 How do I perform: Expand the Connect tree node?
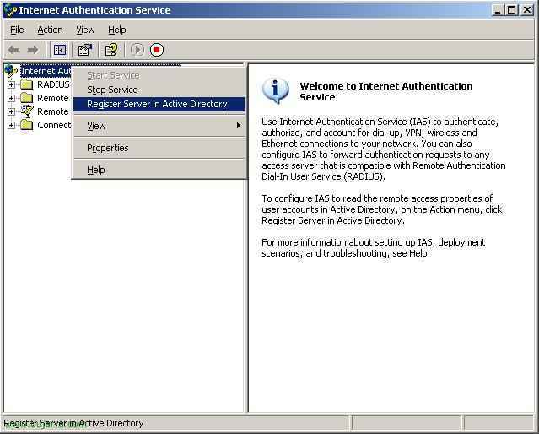(11, 125)
